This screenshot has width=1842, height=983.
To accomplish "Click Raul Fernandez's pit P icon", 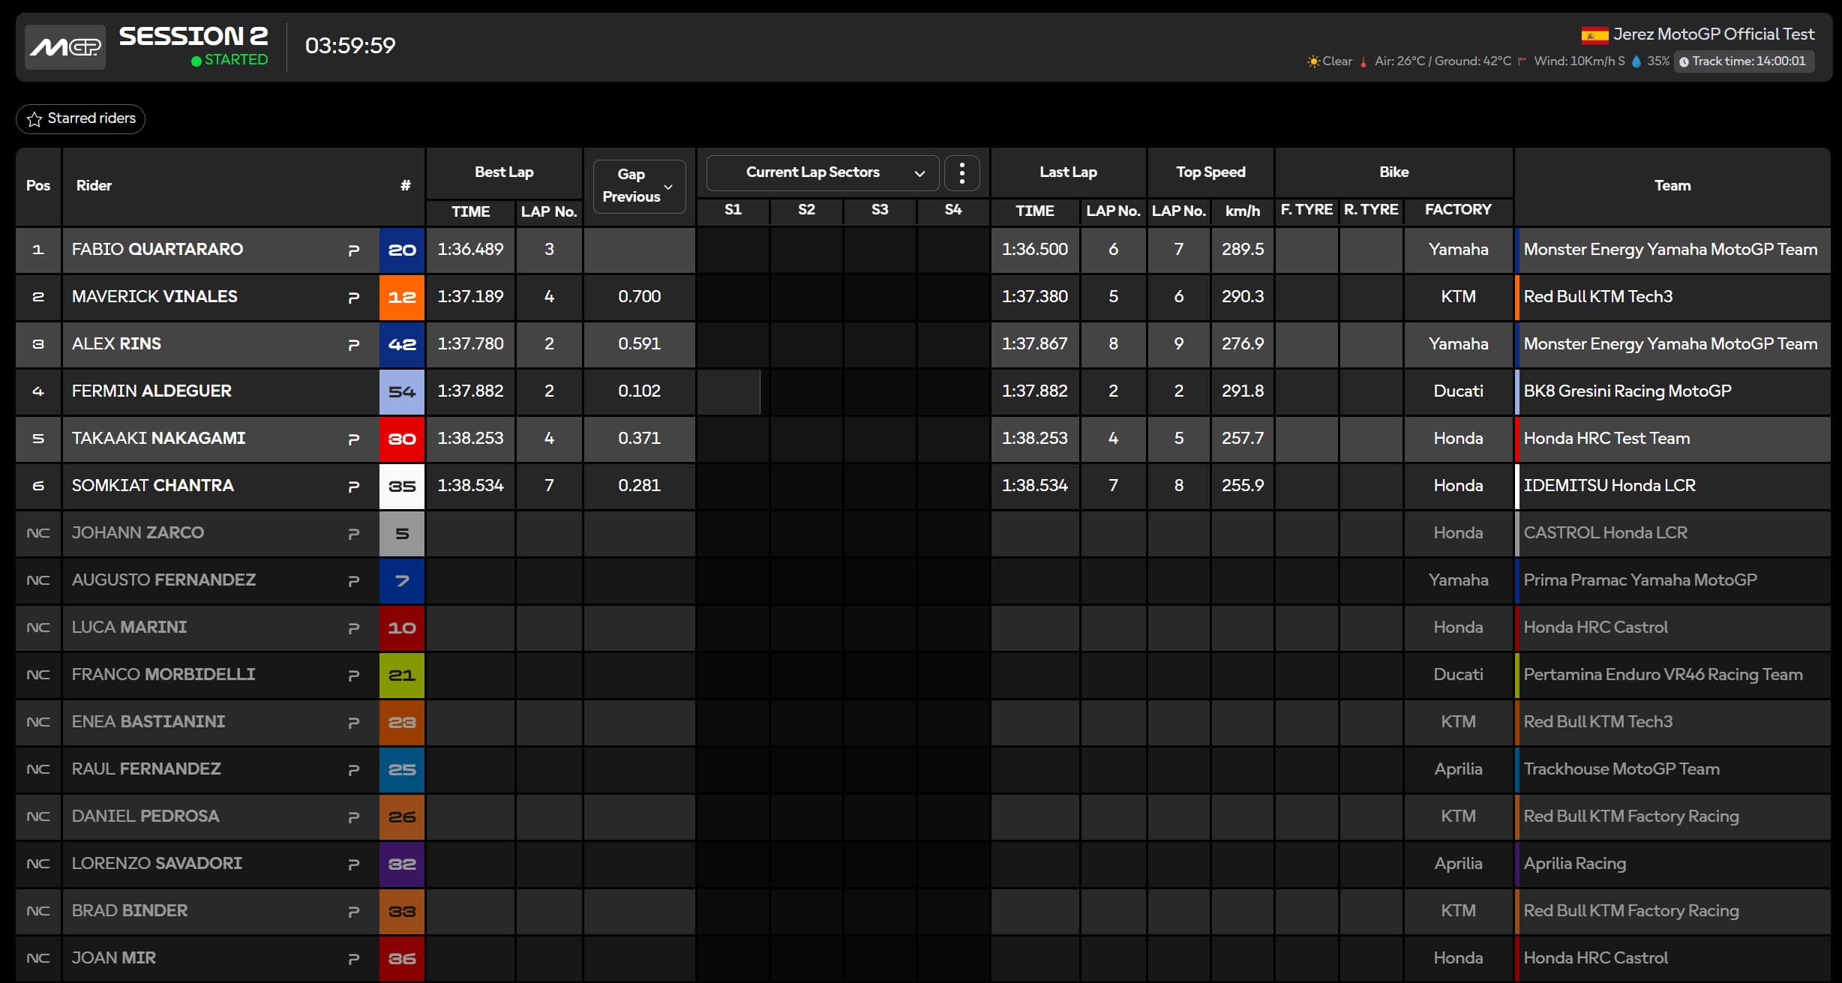I will pos(354,770).
